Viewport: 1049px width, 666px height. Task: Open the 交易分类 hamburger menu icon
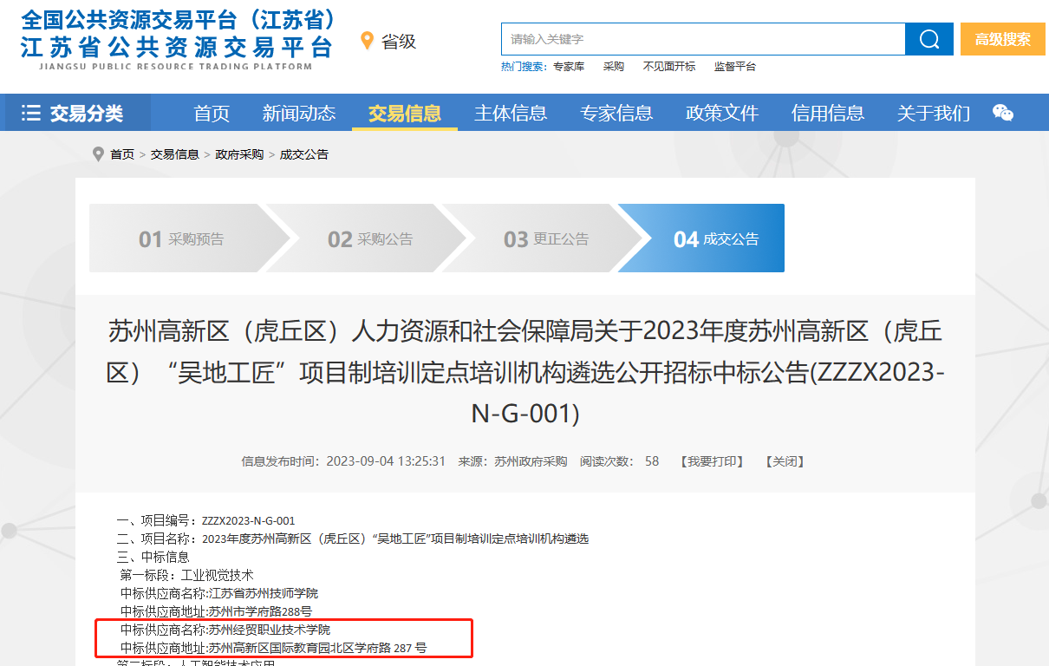31,113
